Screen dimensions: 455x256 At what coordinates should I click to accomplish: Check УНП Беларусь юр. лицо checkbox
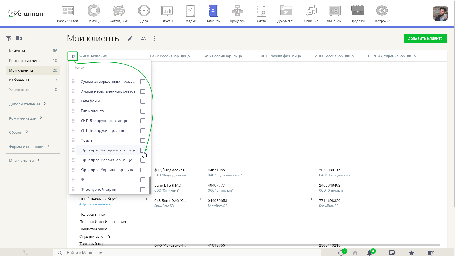(x=143, y=131)
